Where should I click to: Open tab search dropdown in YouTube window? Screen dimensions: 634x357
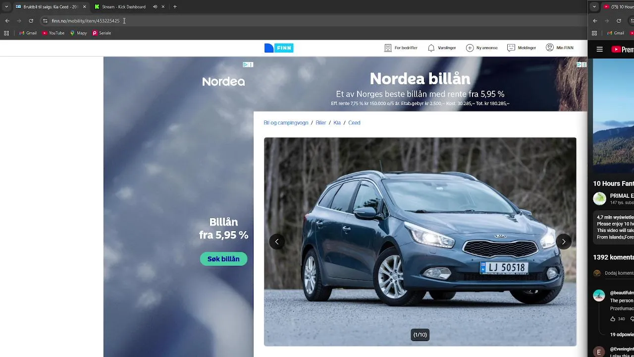pos(594,7)
